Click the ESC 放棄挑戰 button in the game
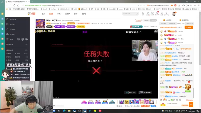The height and width of the screenshot is (113, 201). click(145, 92)
